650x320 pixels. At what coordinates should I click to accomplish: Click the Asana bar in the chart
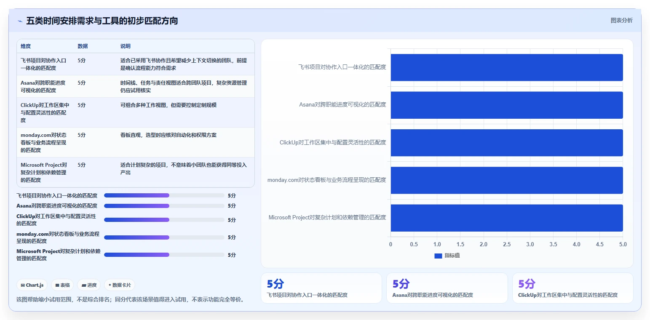(507, 105)
